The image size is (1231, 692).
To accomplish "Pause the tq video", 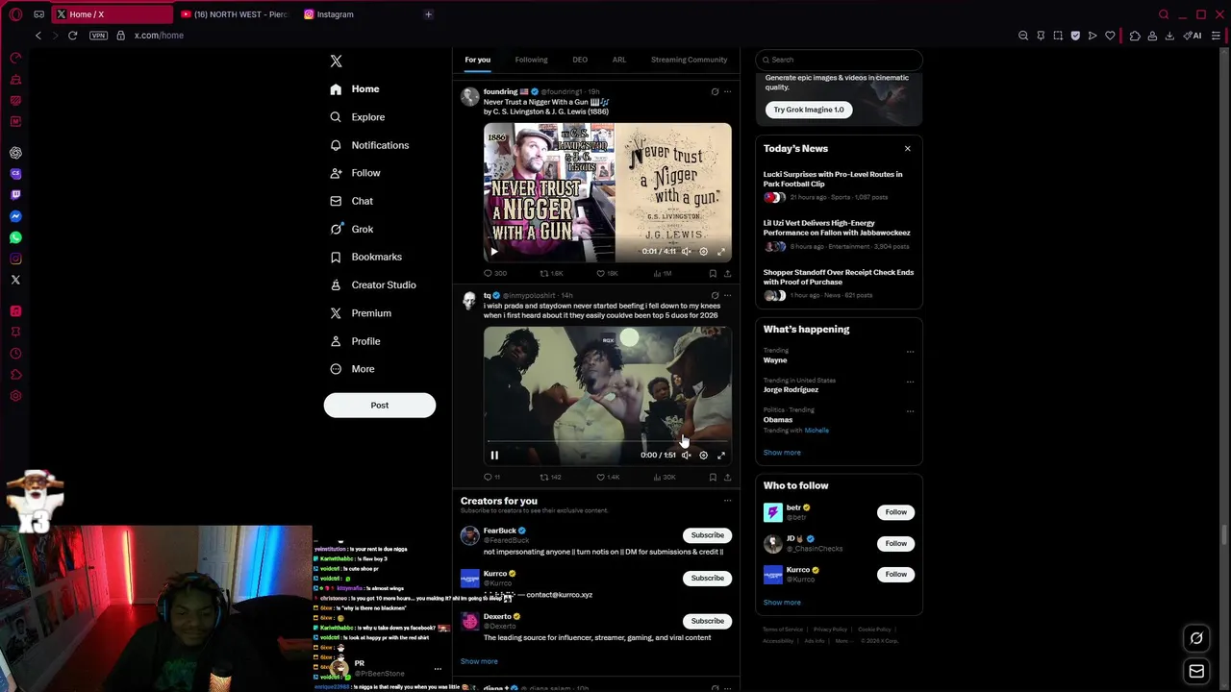I will pyautogui.click(x=494, y=455).
